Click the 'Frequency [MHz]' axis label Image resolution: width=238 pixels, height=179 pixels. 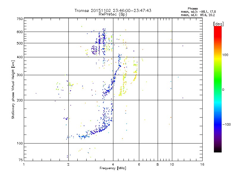pos(113,168)
